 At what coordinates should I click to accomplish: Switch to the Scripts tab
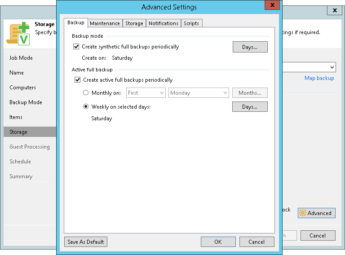pyautogui.click(x=191, y=23)
